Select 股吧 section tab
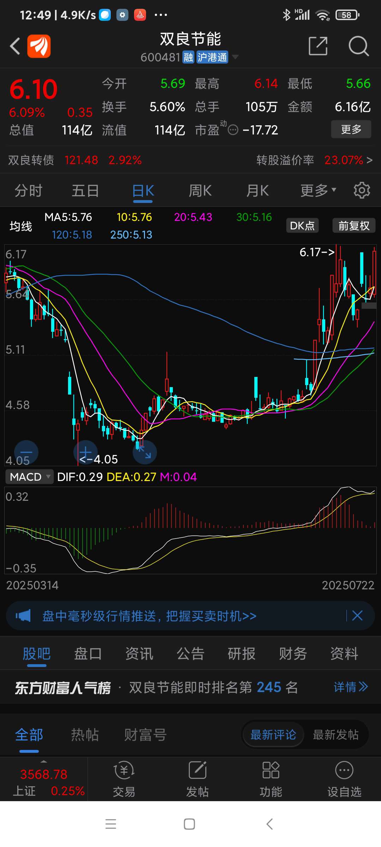381x847 pixels. coord(37,654)
